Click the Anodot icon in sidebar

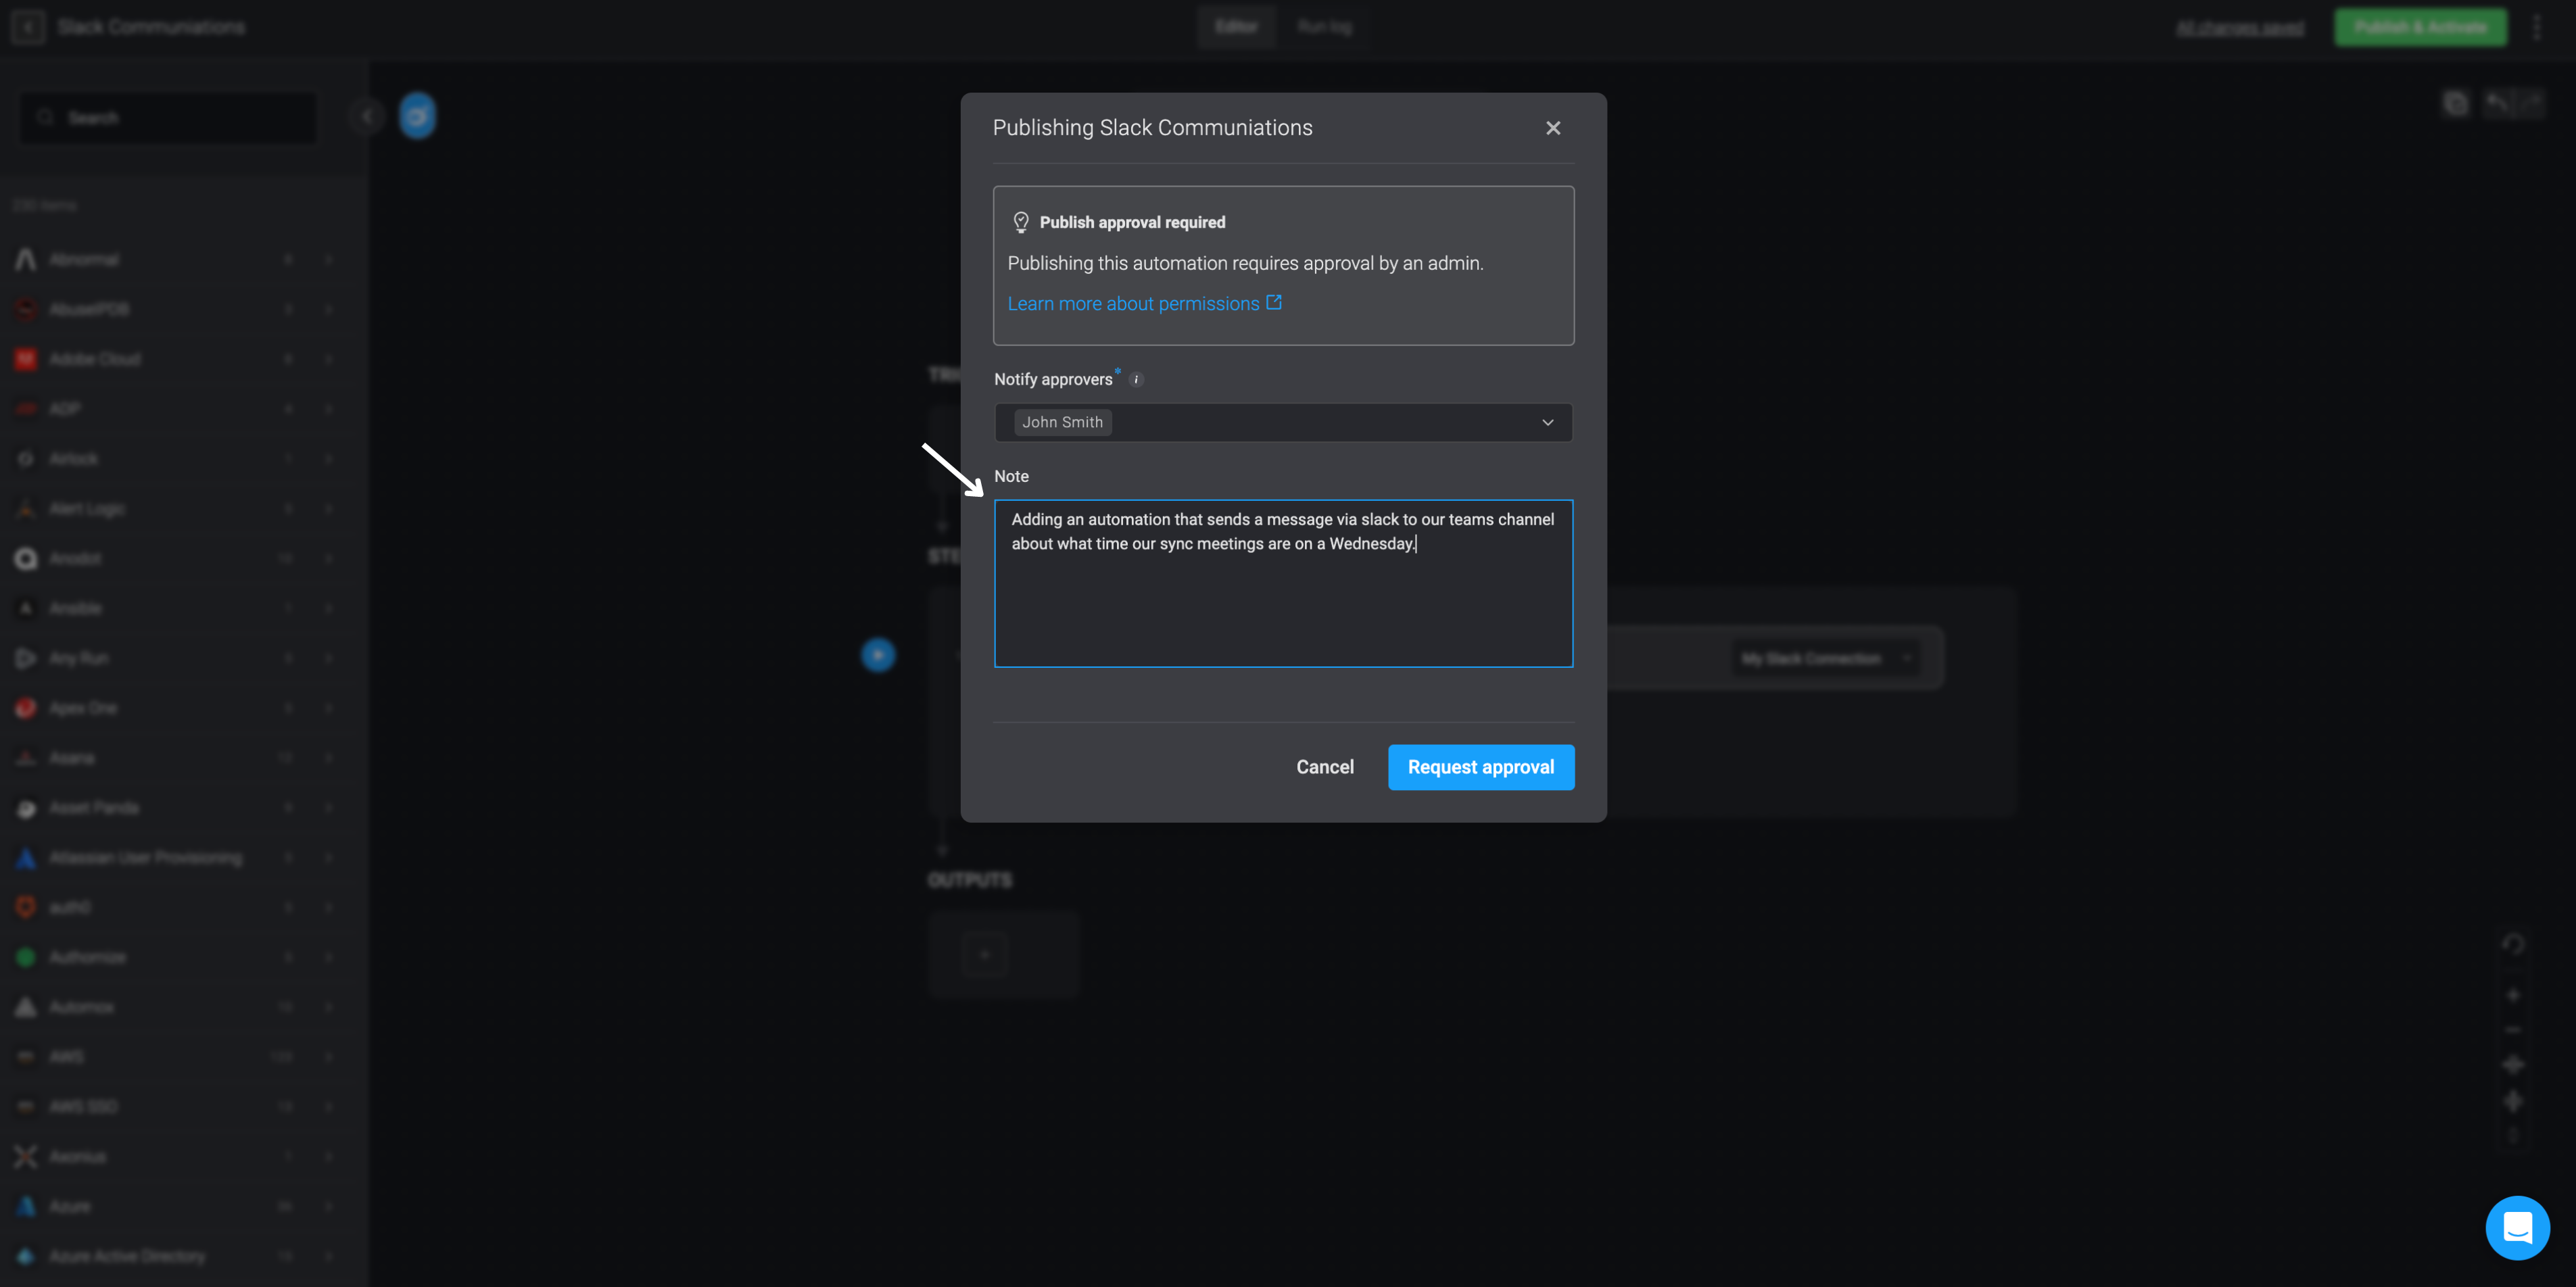[x=26, y=559]
